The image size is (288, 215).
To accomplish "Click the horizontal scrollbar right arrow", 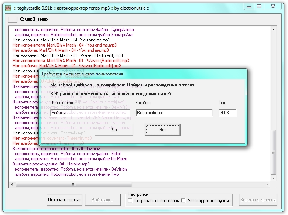I will [267, 184].
